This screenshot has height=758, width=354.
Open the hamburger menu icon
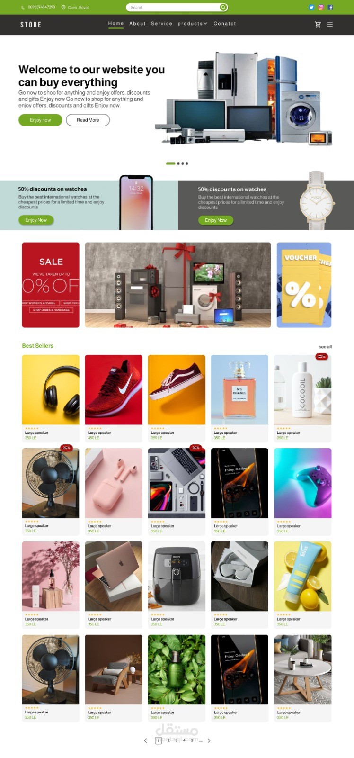[330, 25]
